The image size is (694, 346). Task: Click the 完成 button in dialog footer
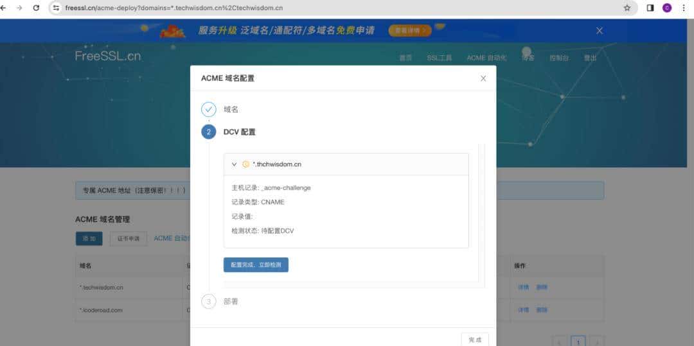click(x=475, y=340)
